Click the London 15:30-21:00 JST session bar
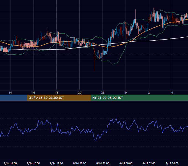The height and width of the screenshot is (166, 188). coord(59,98)
